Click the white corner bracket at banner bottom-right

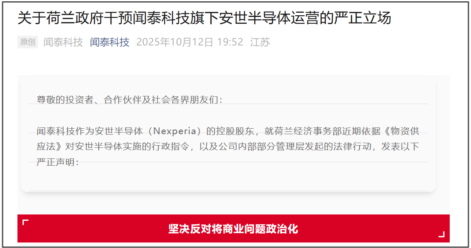point(442,234)
